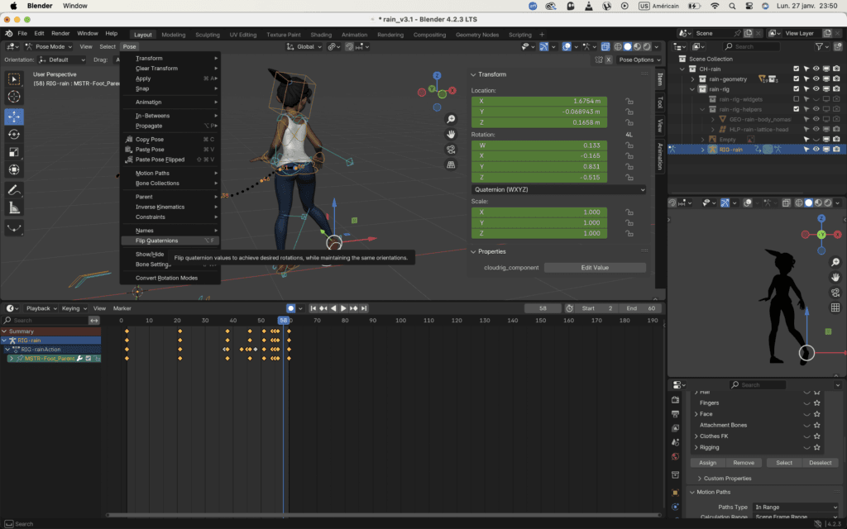The height and width of the screenshot is (529, 847).
Task: Click the Edit Value button
Action: tap(595, 268)
